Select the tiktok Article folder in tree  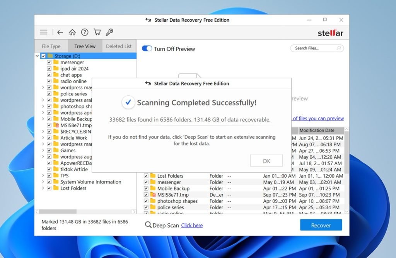pyautogui.click(x=74, y=169)
